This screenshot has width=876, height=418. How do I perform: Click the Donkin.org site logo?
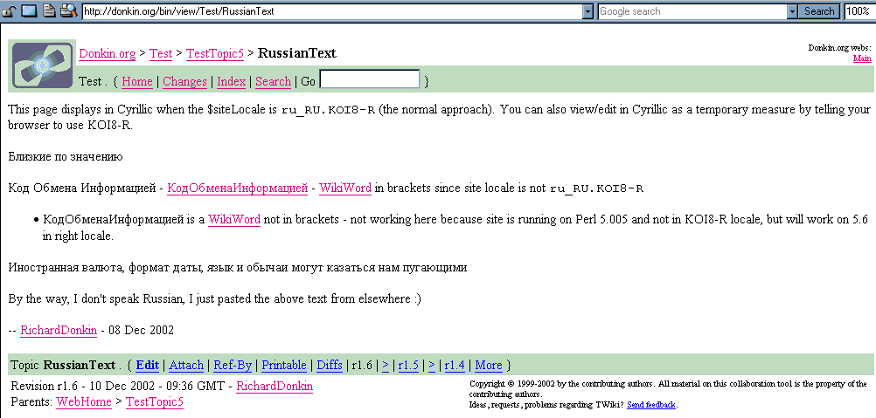click(x=41, y=65)
